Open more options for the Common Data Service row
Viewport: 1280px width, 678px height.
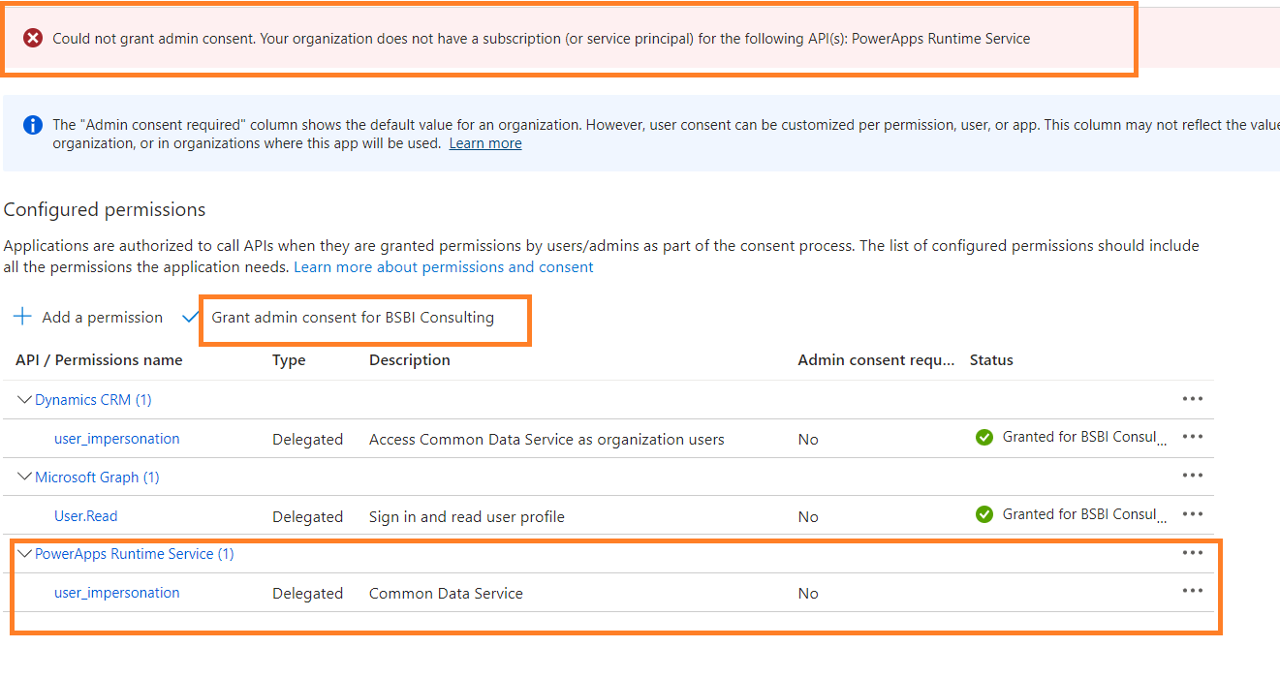pyautogui.click(x=1192, y=591)
